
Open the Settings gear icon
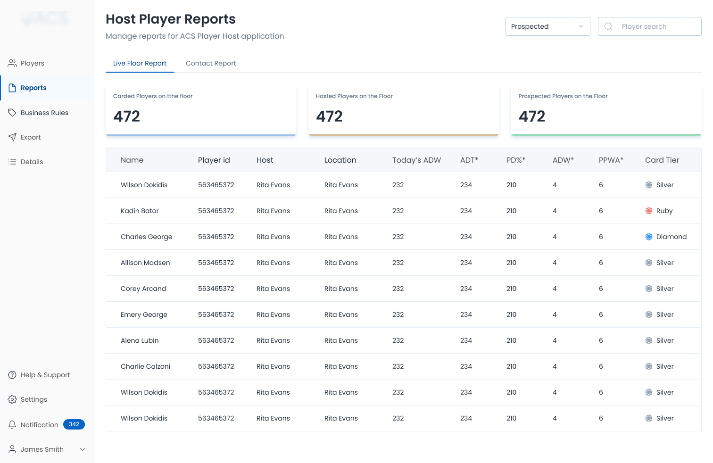click(12, 399)
